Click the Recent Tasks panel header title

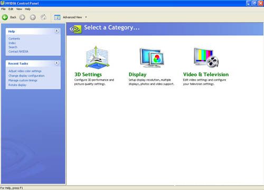18,63
